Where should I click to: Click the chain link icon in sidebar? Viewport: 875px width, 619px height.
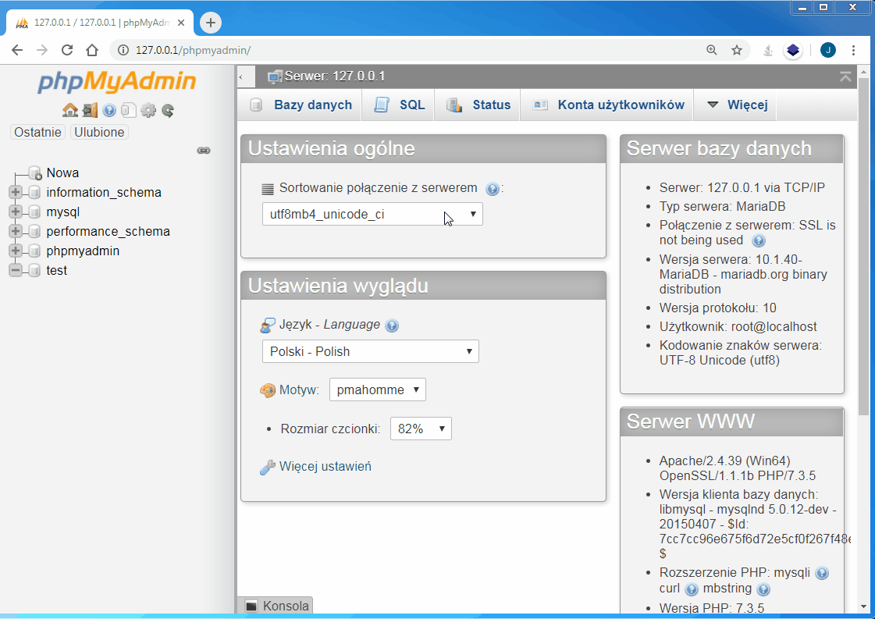click(x=204, y=150)
